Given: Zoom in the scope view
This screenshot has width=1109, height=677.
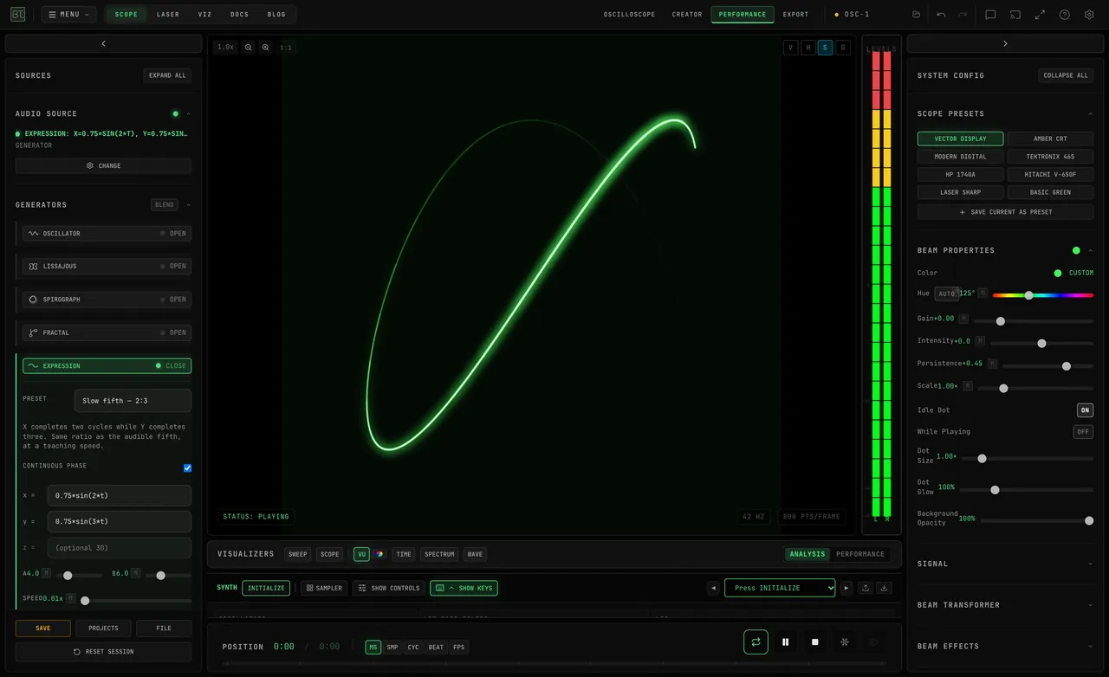Looking at the screenshot, I should tap(266, 48).
